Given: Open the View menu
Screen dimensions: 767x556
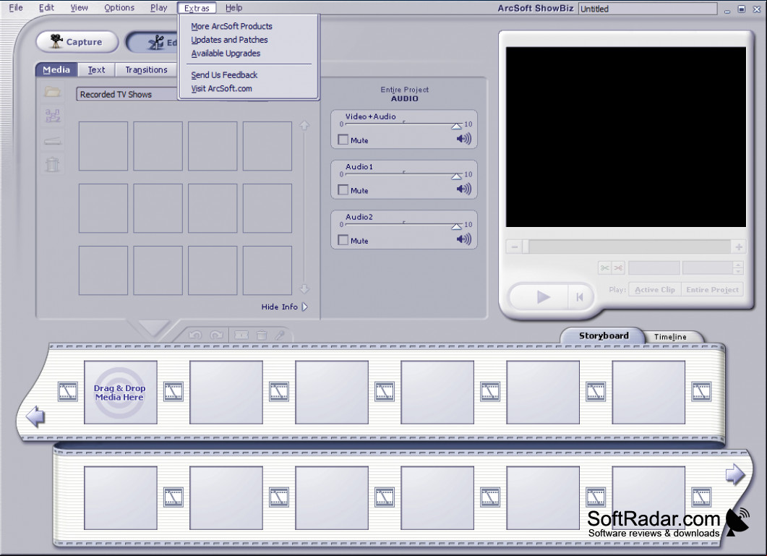Looking at the screenshot, I should (x=79, y=8).
